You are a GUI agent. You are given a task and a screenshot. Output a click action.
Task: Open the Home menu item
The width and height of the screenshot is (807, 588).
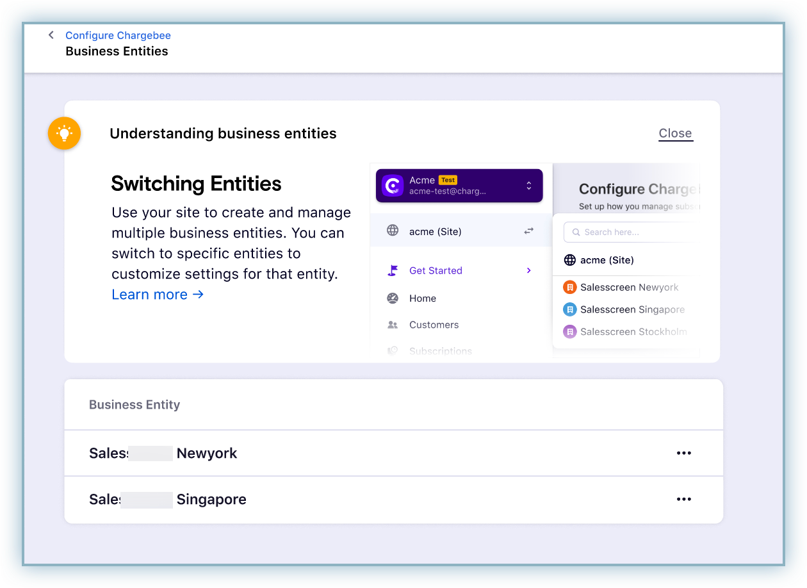(x=423, y=298)
